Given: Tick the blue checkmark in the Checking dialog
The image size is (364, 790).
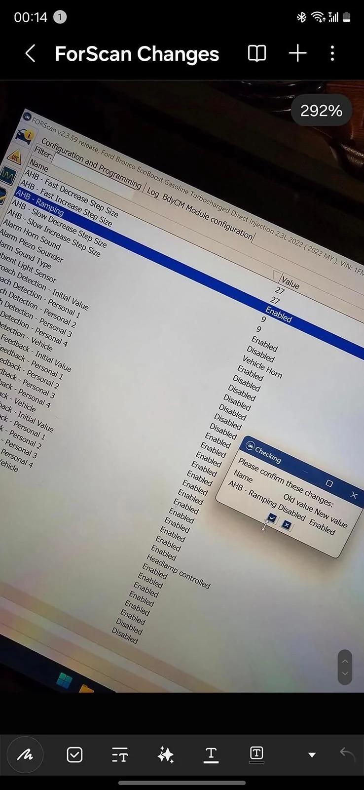Looking at the screenshot, I should tap(272, 518).
